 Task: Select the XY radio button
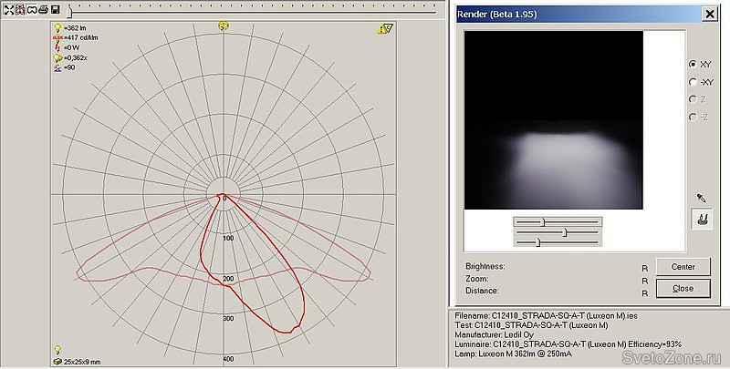(x=693, y=65)
